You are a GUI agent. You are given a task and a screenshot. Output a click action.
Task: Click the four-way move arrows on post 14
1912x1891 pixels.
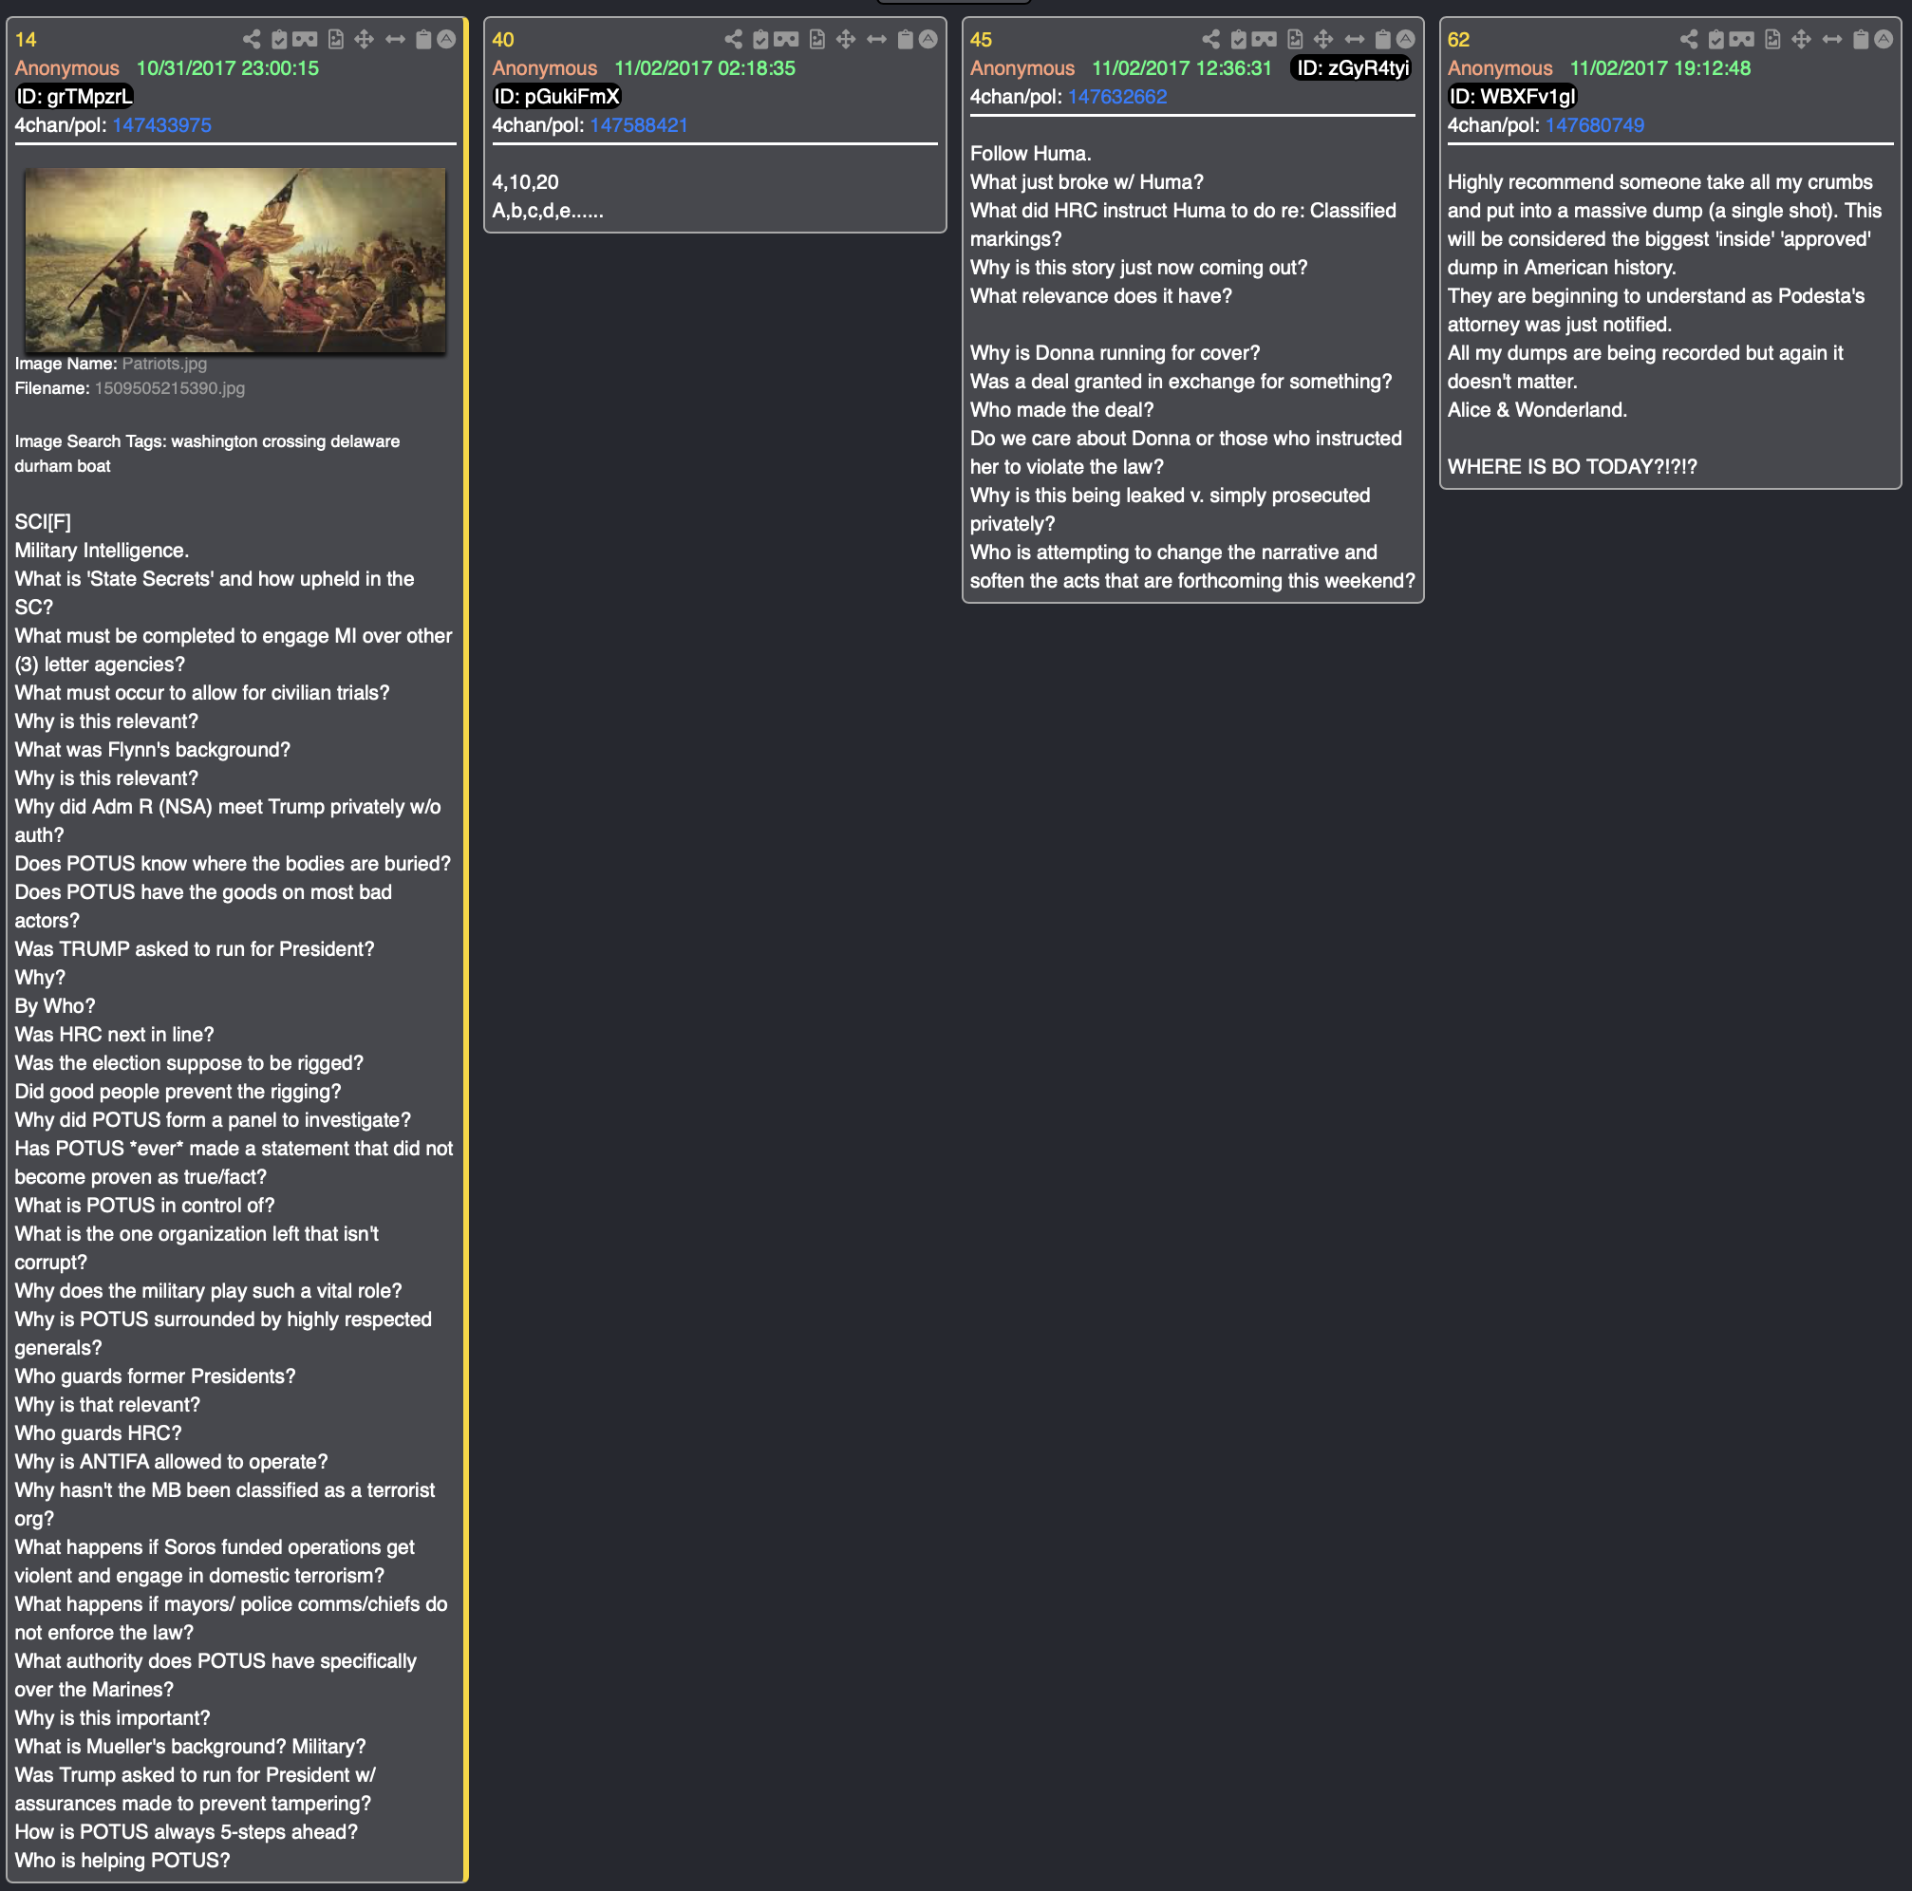[365, 40]
